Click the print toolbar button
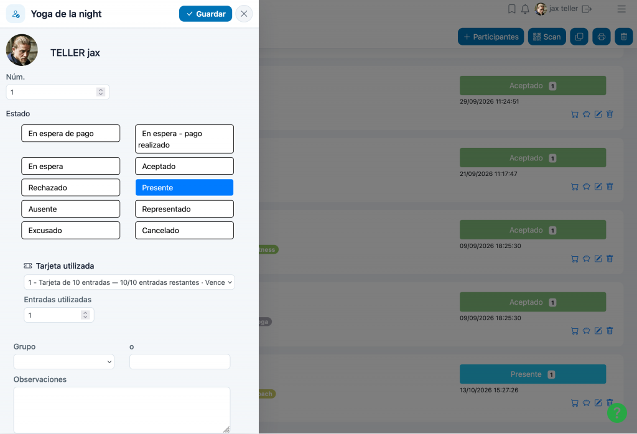637x434 pixels. [x=602, y=37]
